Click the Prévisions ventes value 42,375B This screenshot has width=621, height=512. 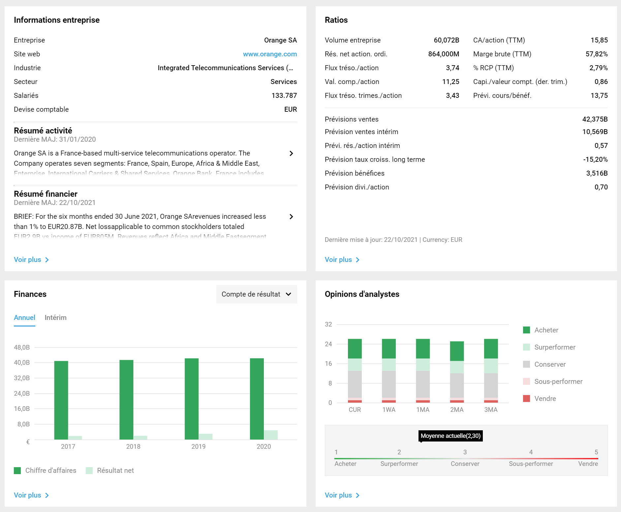click(595, 119)
